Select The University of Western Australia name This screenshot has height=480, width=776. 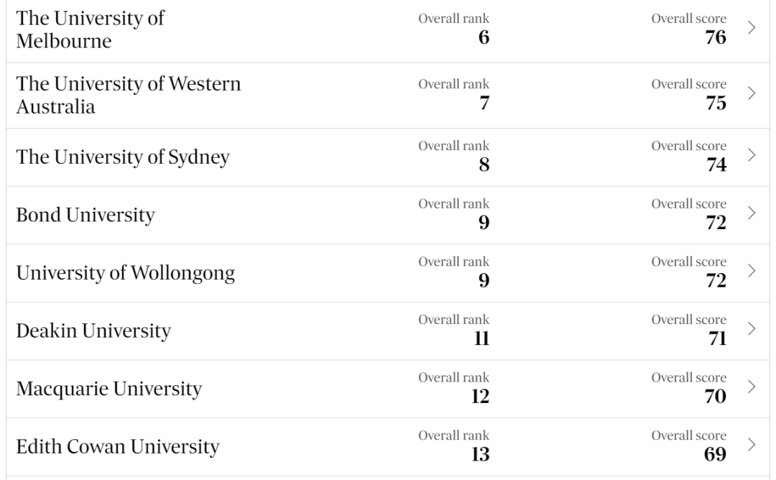coord(129,96)
